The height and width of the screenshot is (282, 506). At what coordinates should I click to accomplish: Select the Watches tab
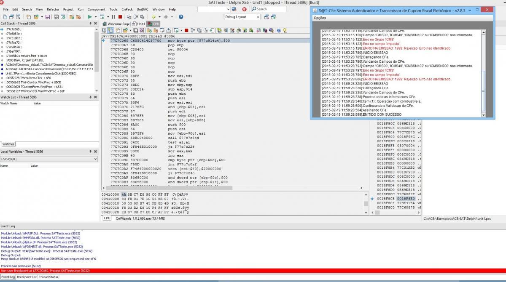pos(8,144)
